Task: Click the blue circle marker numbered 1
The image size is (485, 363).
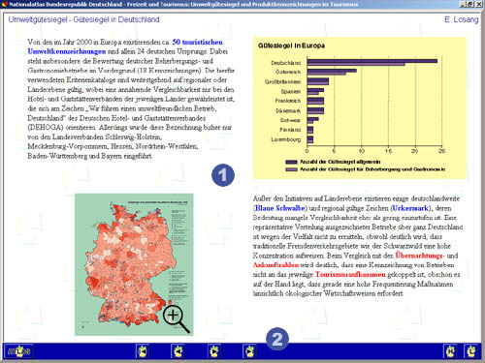Action: tap(223, 175)
